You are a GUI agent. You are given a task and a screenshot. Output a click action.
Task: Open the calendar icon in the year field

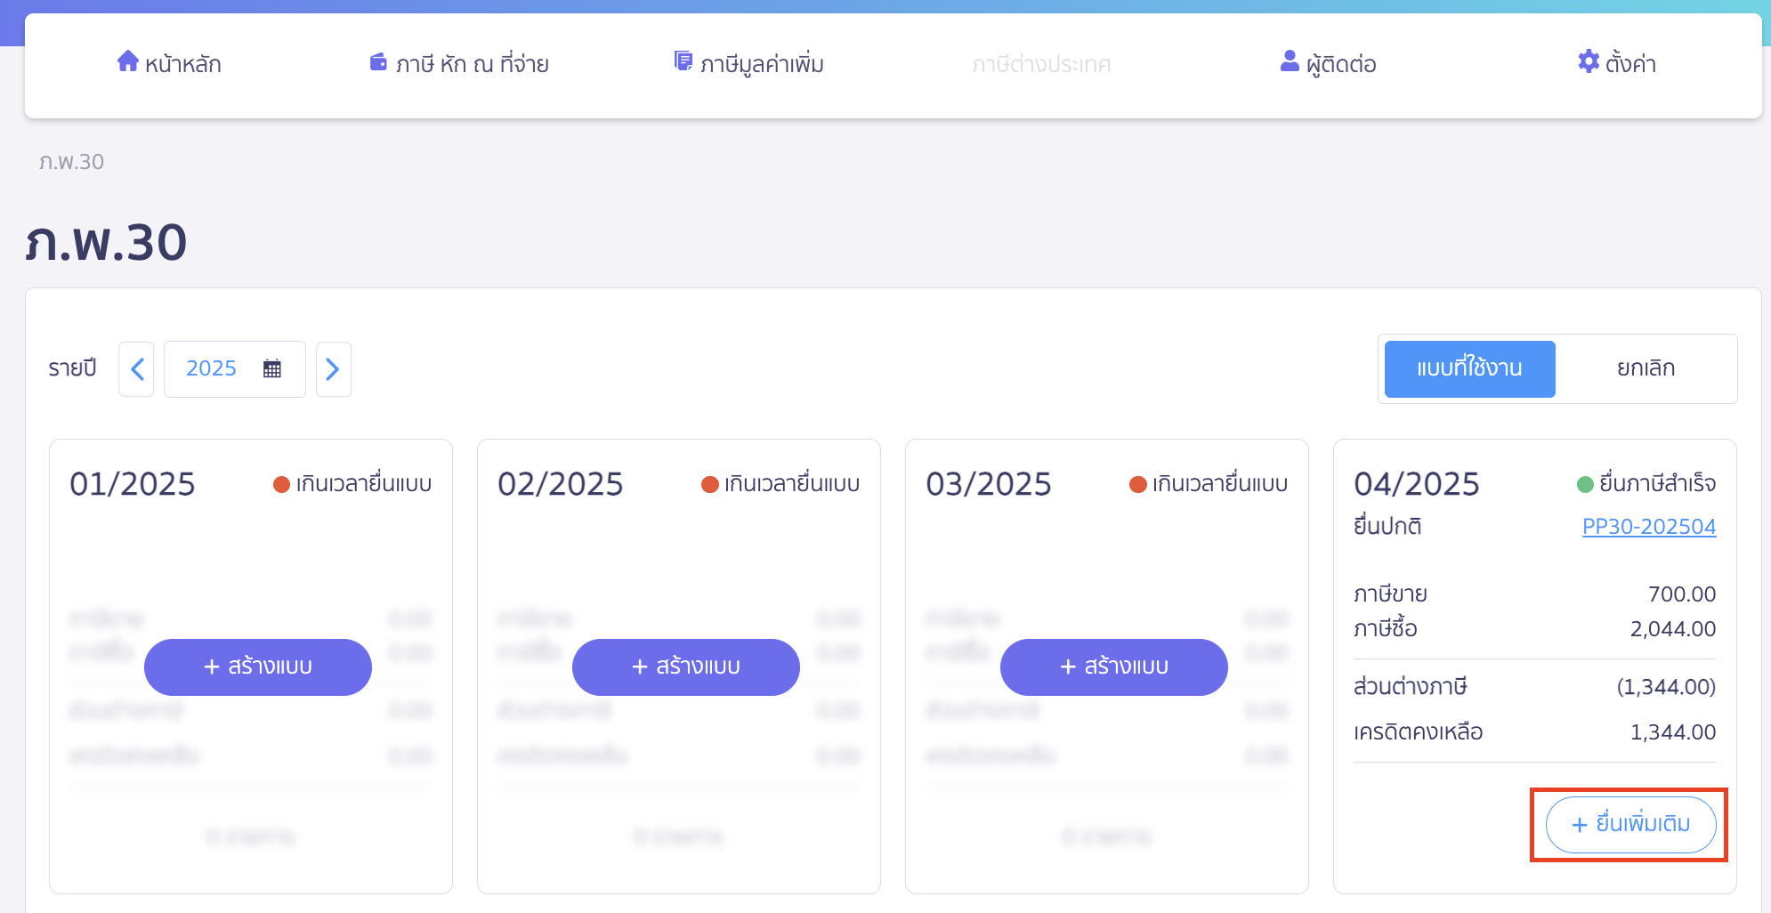[272, 368]
